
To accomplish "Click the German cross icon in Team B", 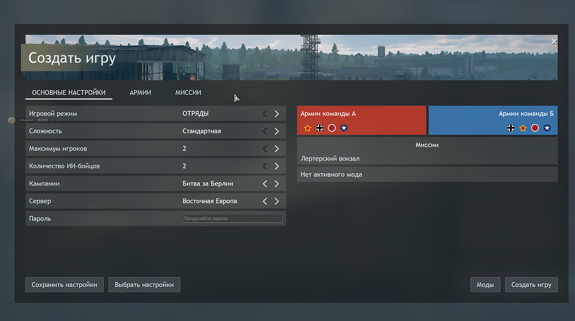I will tap(511, 128).
